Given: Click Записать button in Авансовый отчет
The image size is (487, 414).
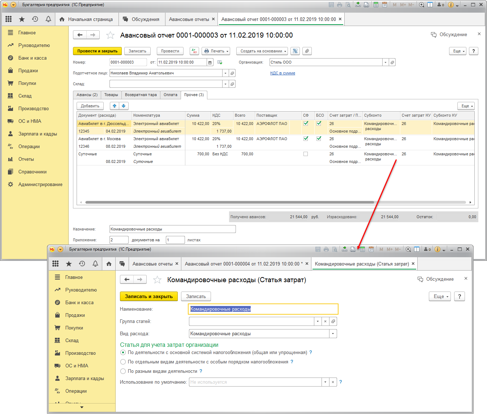Looking at the screenshot, I should [x=137, y=51].
